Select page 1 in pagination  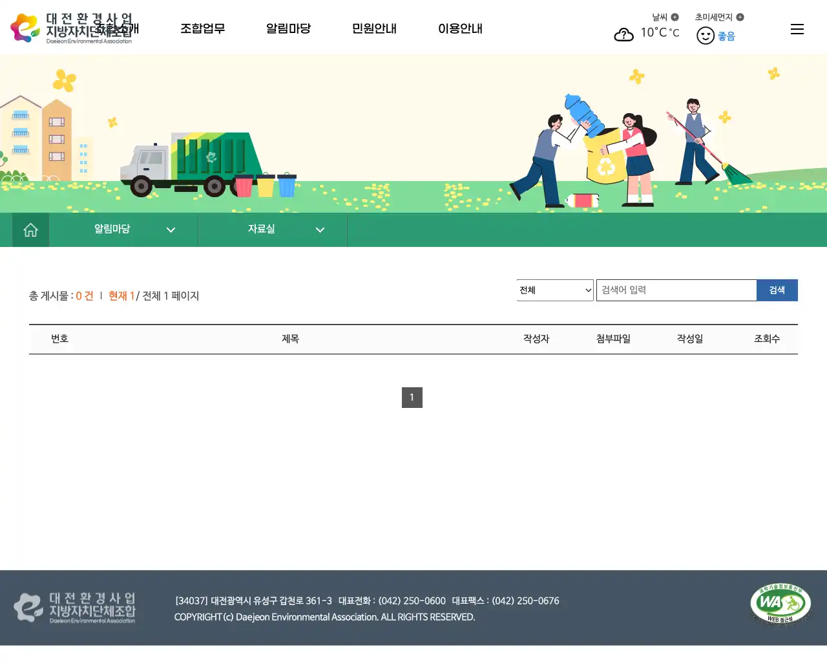click(412, 397)
